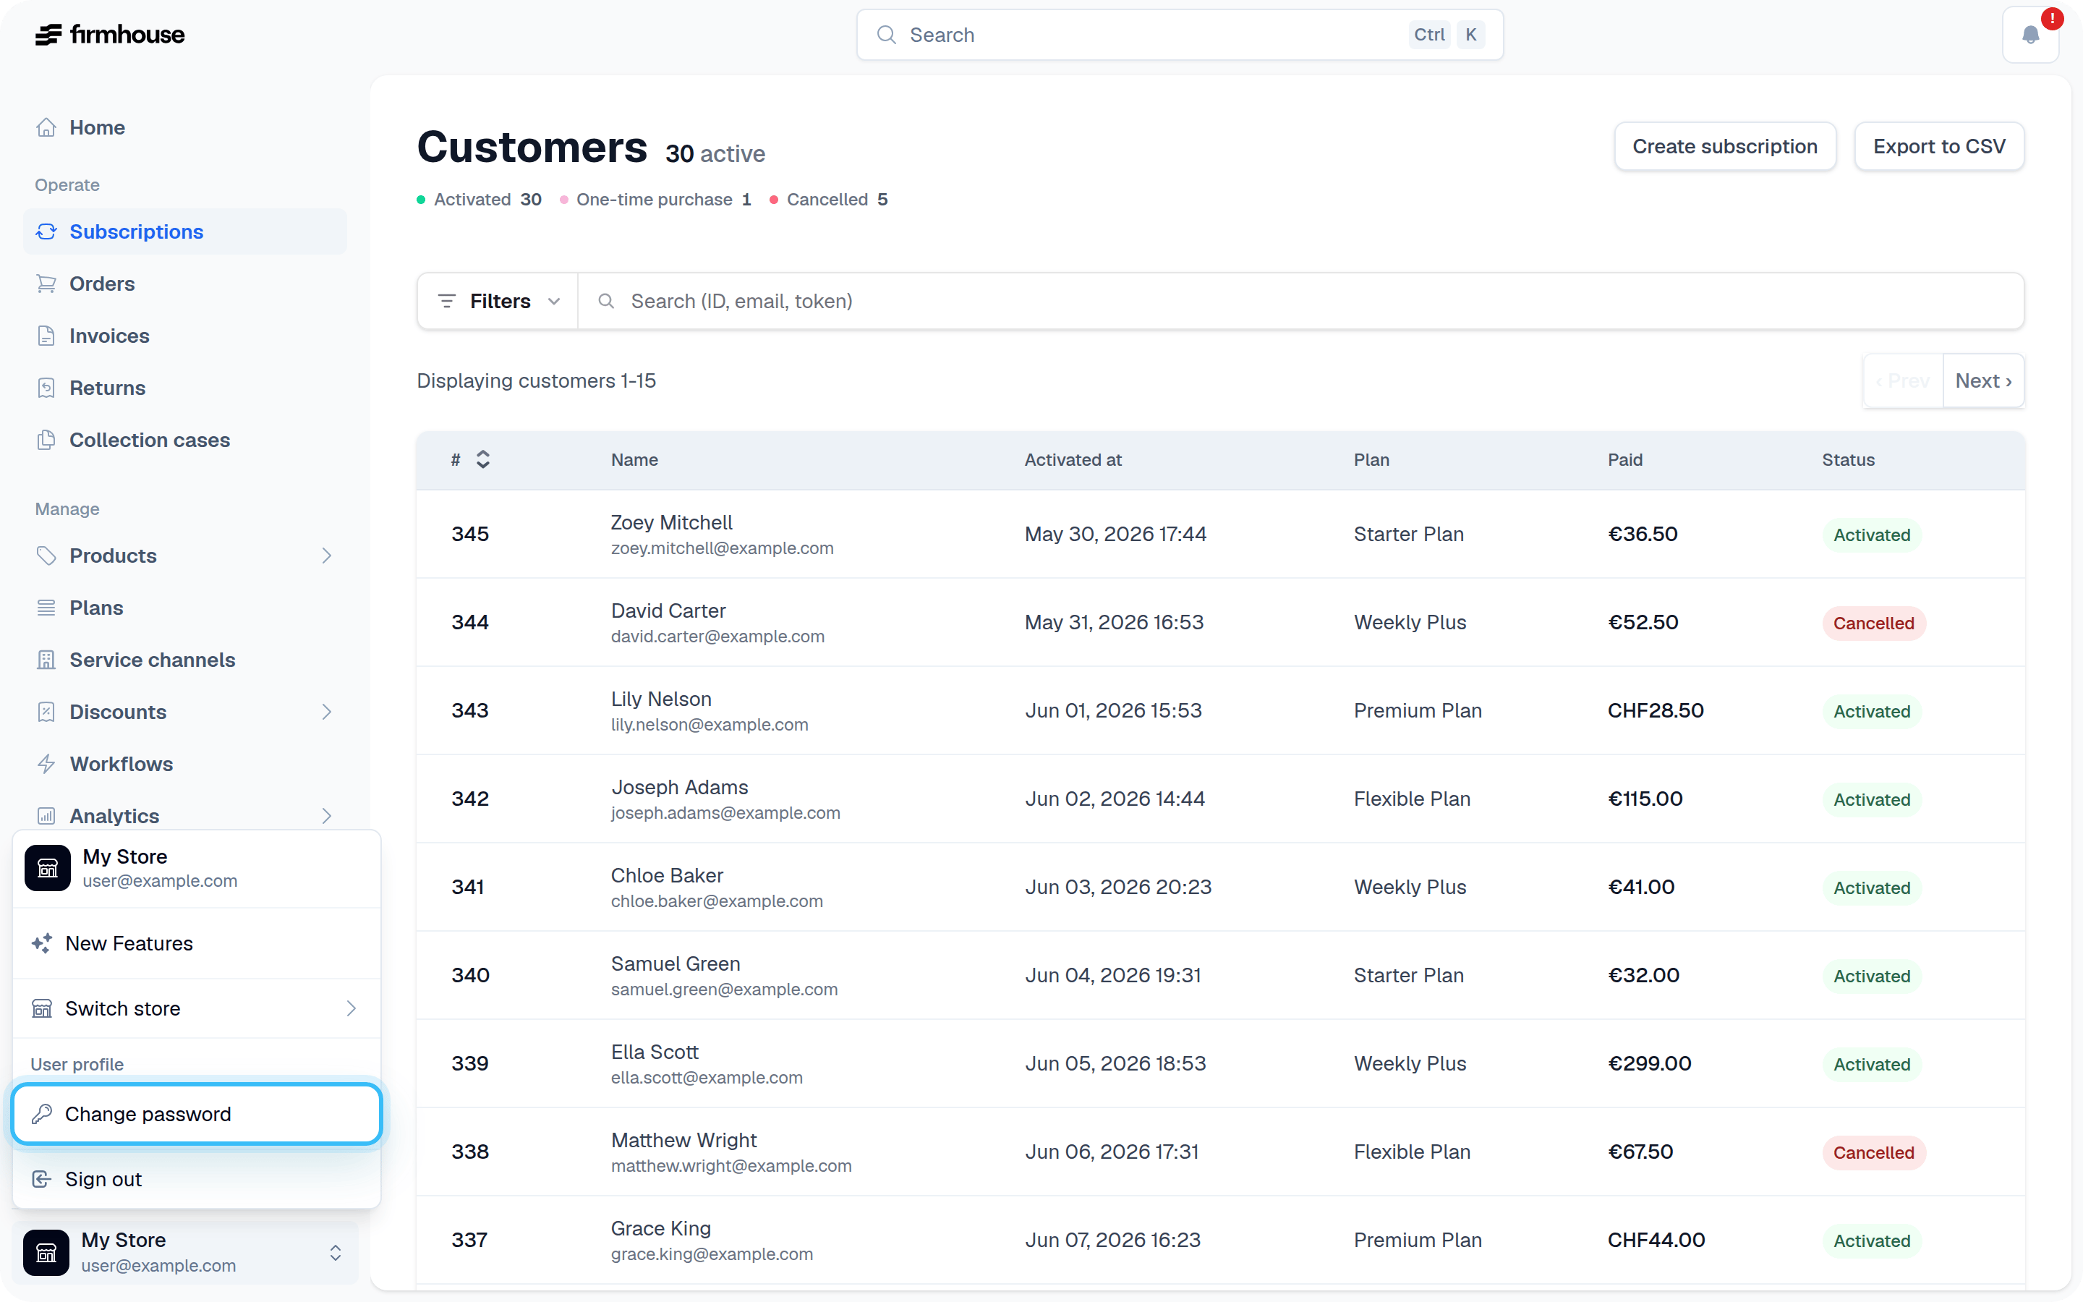2083x1302 pixels.
Task: Click the customer search input field
Action: pyautogui.click(x=1300, y=302)
